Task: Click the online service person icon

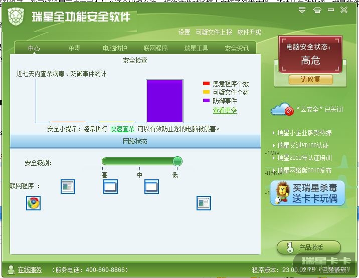Action: point(11,270)
